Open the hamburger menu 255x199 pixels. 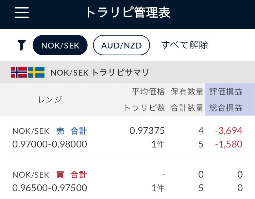(x=22, y=13)
